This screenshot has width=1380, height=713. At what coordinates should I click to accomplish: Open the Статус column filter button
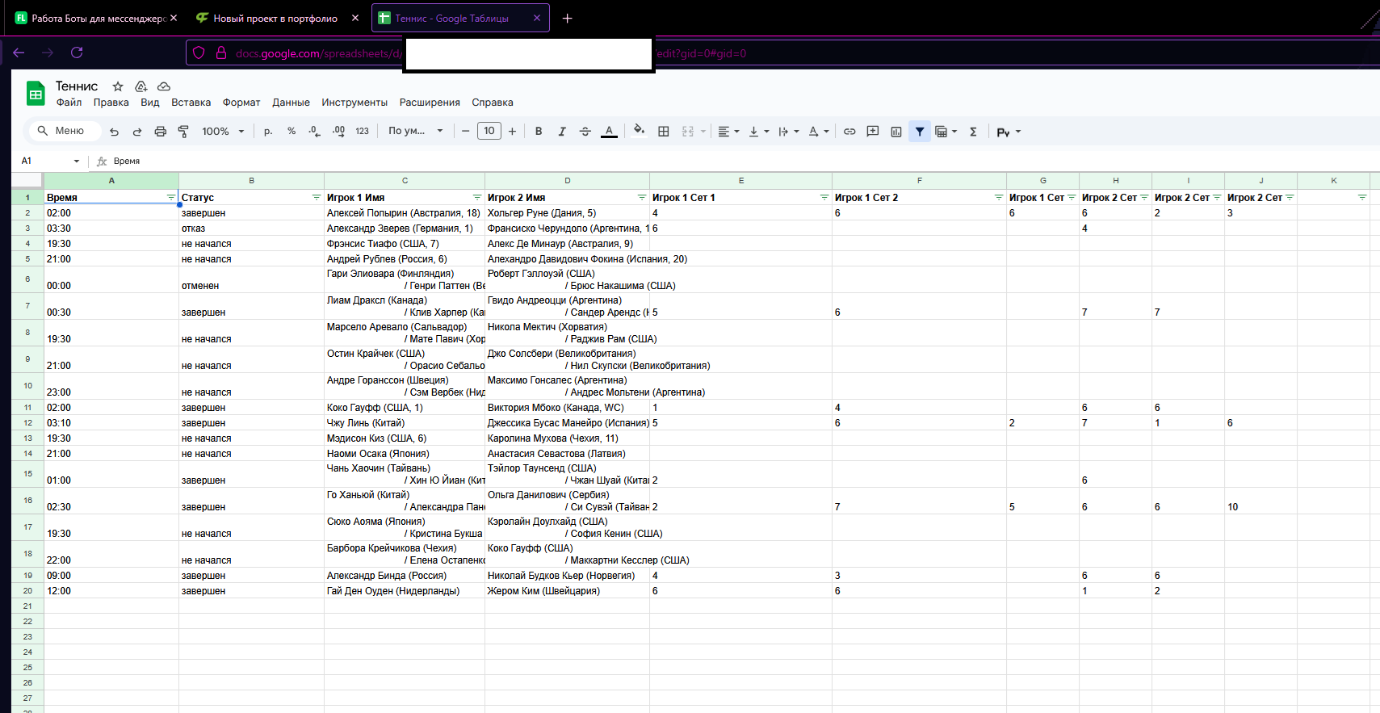coord(317,198)
